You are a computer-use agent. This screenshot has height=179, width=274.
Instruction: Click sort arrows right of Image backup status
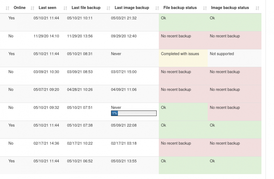point(257,8)
